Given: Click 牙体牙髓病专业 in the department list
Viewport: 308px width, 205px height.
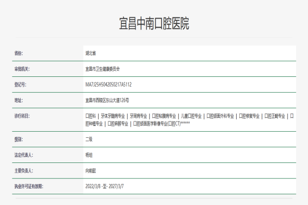Looking at the screenshot, I should pyautogui.click(x=113, y=116).
